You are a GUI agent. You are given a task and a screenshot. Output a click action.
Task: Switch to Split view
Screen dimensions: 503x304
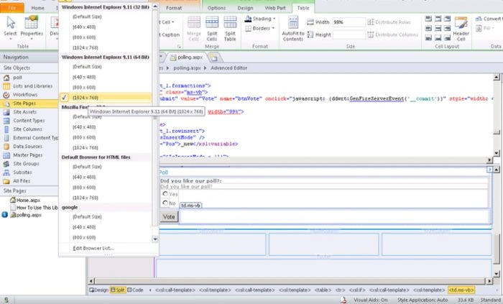tap(118, 290)
